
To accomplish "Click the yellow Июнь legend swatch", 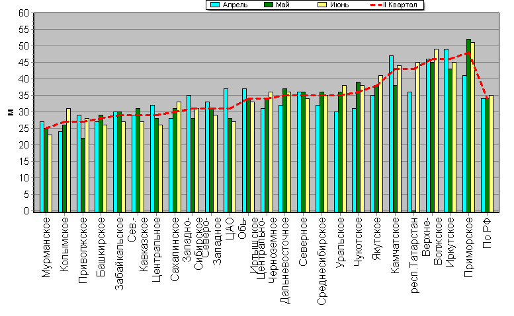I will (x=323, y=5).
